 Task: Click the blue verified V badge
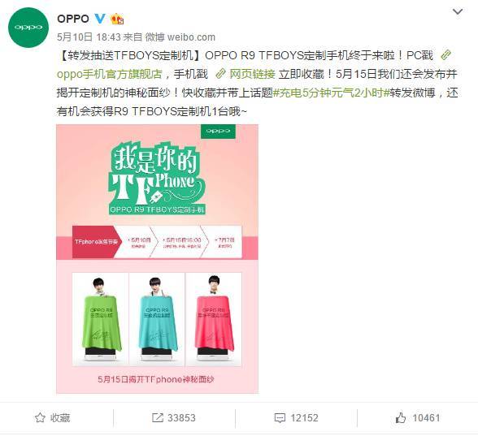(x=100, y=19)
